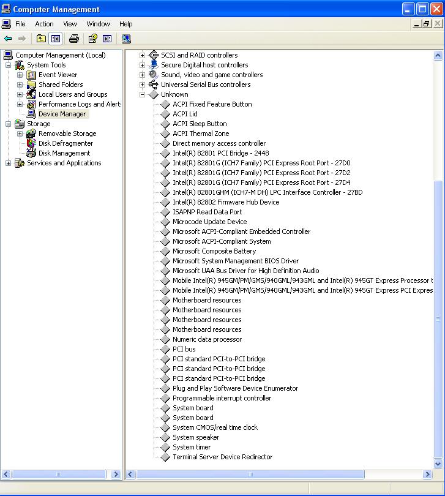Image resolution: width=445 pixels, height=496 pixels.
Task: Click the toolbar icon to the right of Properties
Action: 107,39
